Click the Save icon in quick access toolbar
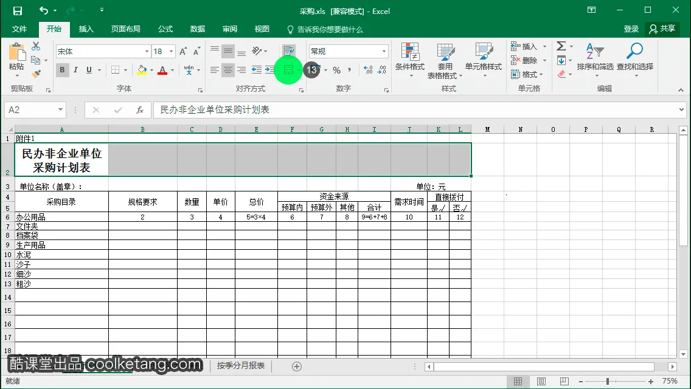691x389 pixels. (x=17, y=10)
